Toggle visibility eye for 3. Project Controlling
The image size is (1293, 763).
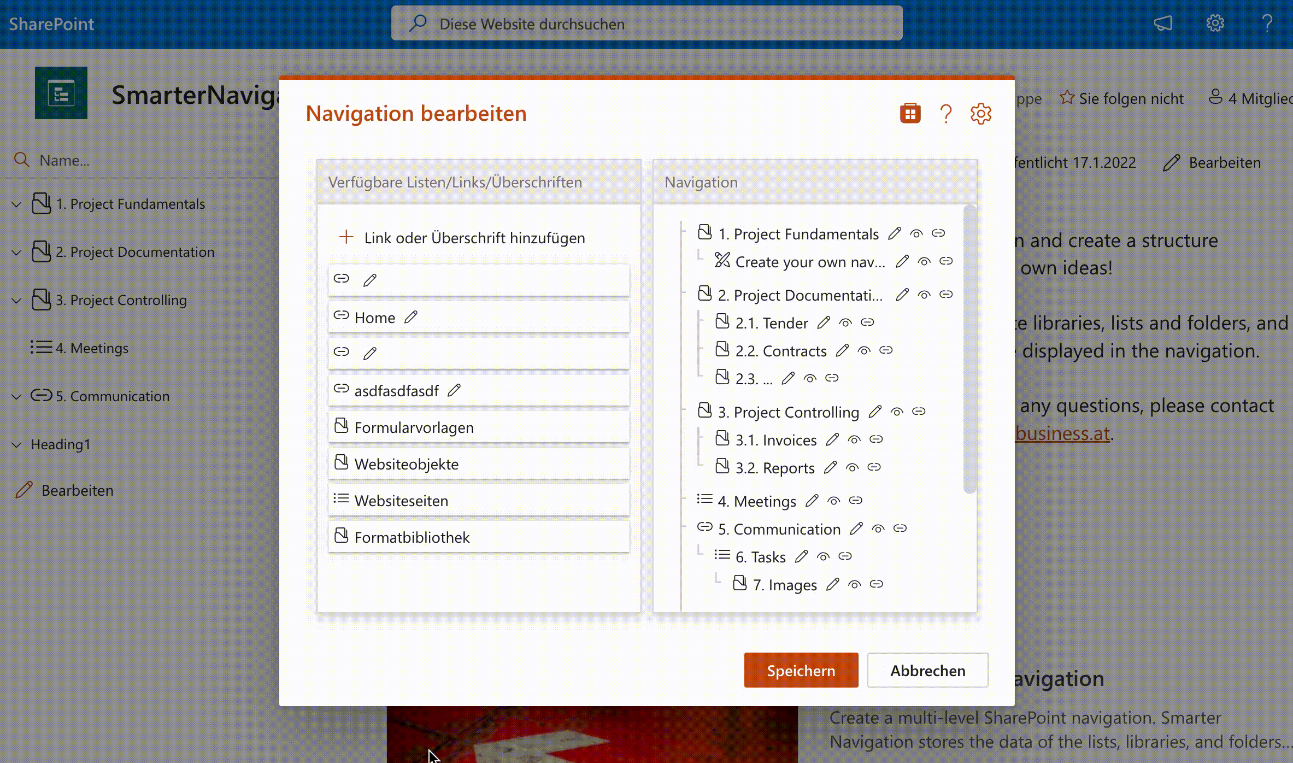click(897, 412)
